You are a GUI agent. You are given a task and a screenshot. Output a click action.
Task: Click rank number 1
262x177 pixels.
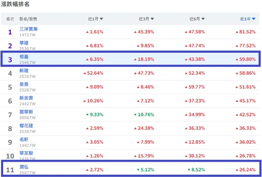(x=10, y=32)
